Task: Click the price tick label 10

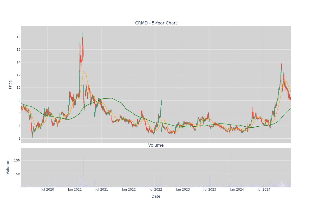Action: point(18,88)
